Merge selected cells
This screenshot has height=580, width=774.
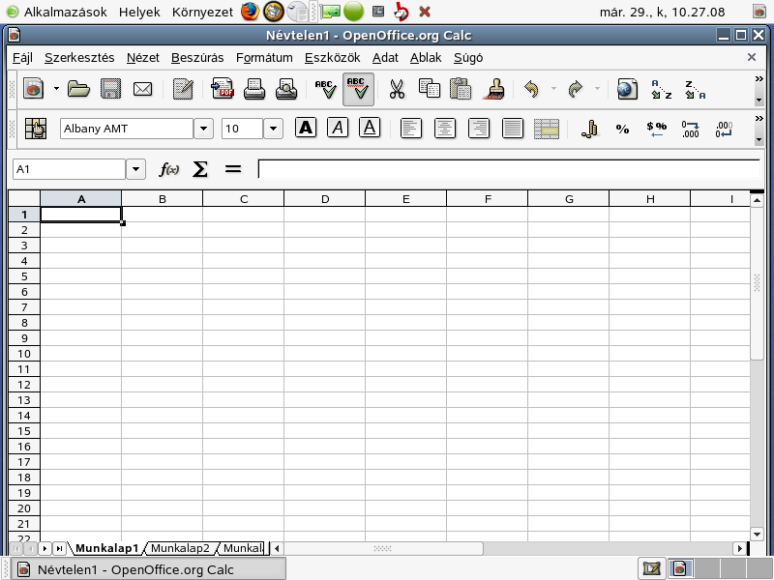[547, 129]
